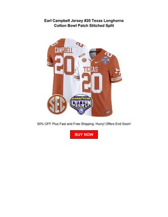Image resolution: width=168 pixels, height=217 pixels.
Task: Click the round SEC patch logo
Action: (57, 104)
